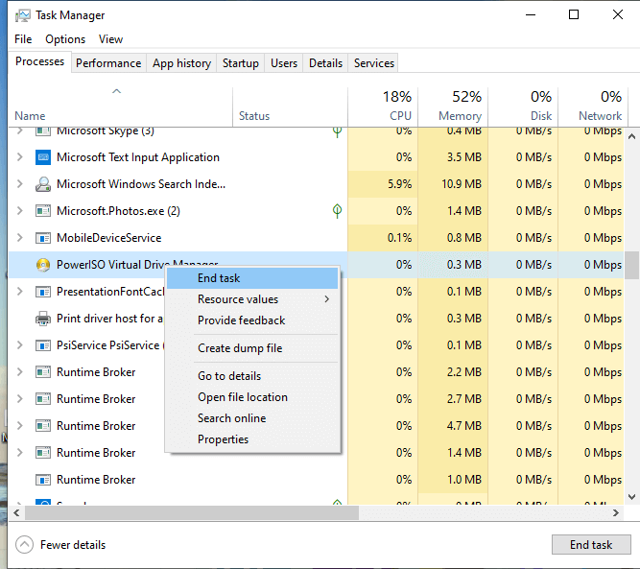The image size is (640, 569).
Task: Click the Fewer details circular arrow icon
Action: (24, 544)
